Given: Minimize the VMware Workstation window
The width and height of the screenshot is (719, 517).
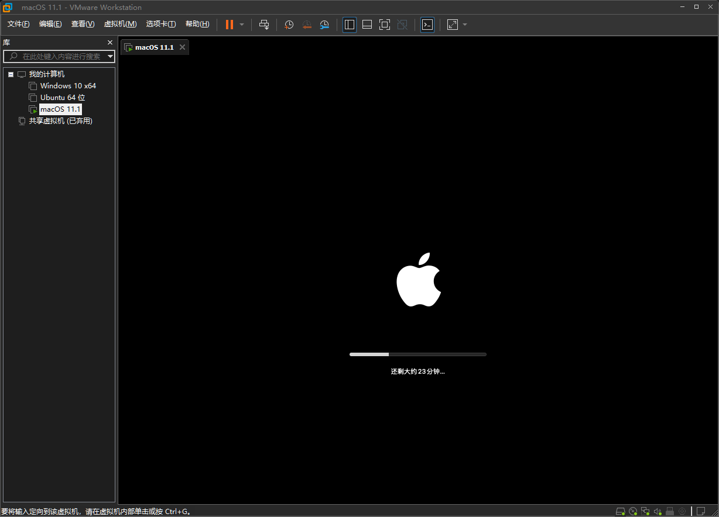Looking at the screenshot, I should (683, 7).
